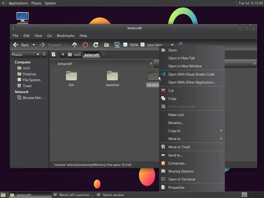Open the Places panel menu

[x=36, y=3]
